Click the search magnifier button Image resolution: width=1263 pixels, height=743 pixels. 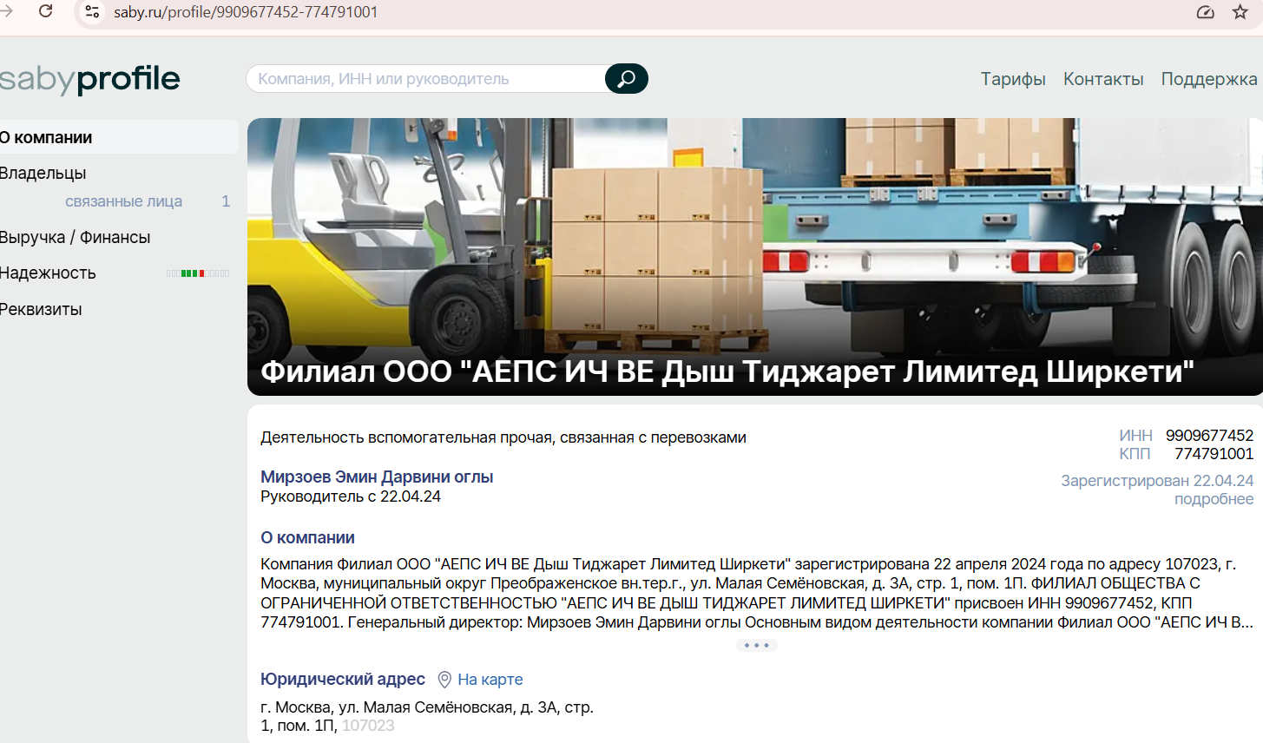tap(626, 79)
